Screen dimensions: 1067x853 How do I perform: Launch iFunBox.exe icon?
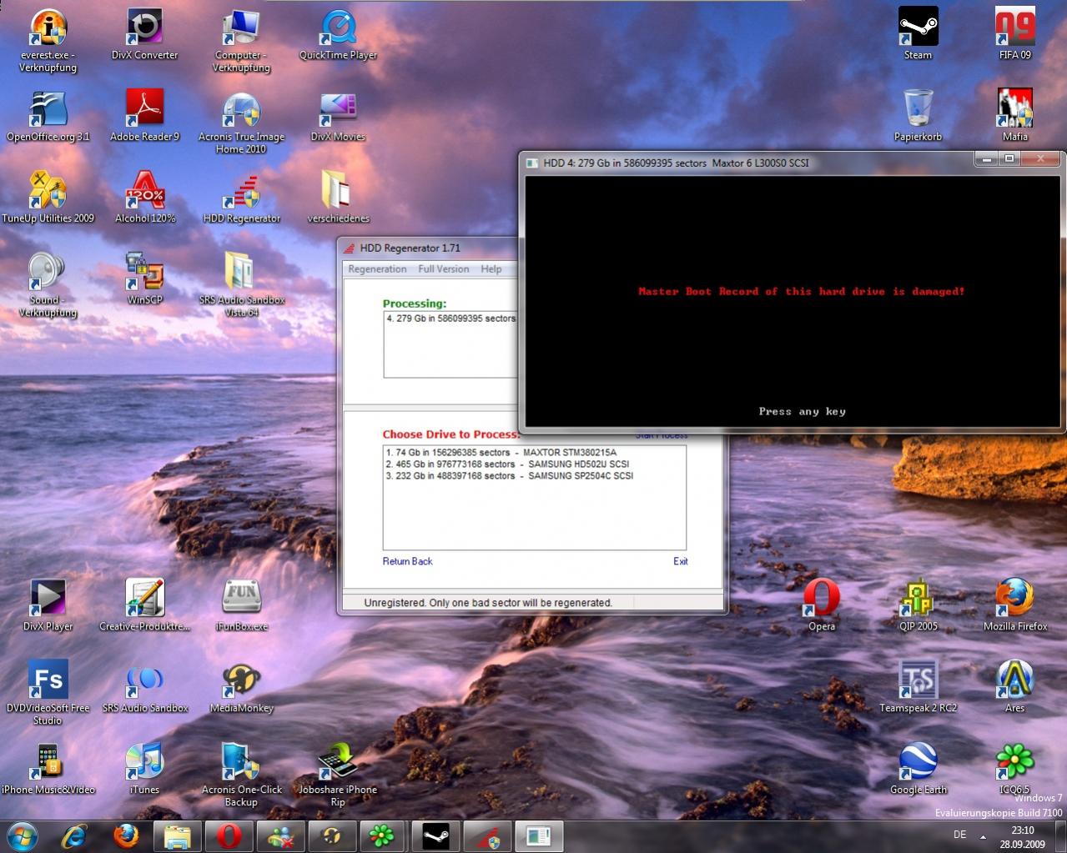click(241, 598)
